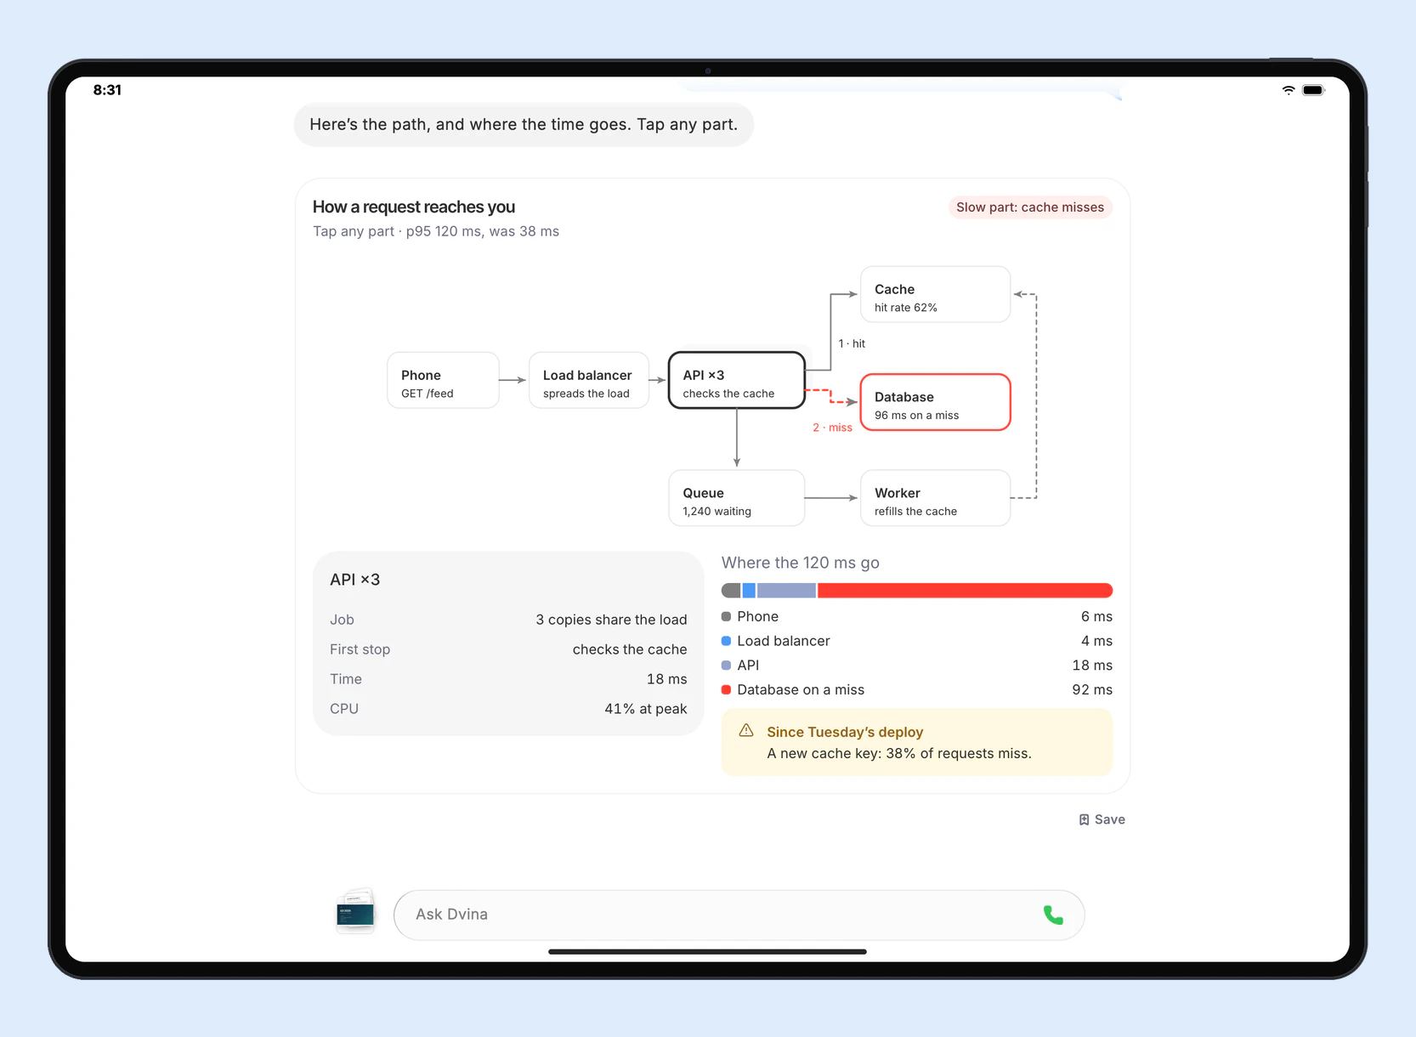Click the "Since Tuesday's deploy" notice title
Screen dimensions: 1416x1037
845,732
